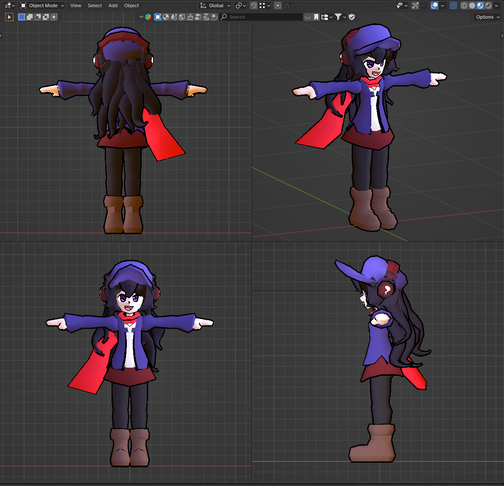The height and width of the screenshot is (486, 504).
Task: Toggle viewport gizmos visibility
Action: 415,6
